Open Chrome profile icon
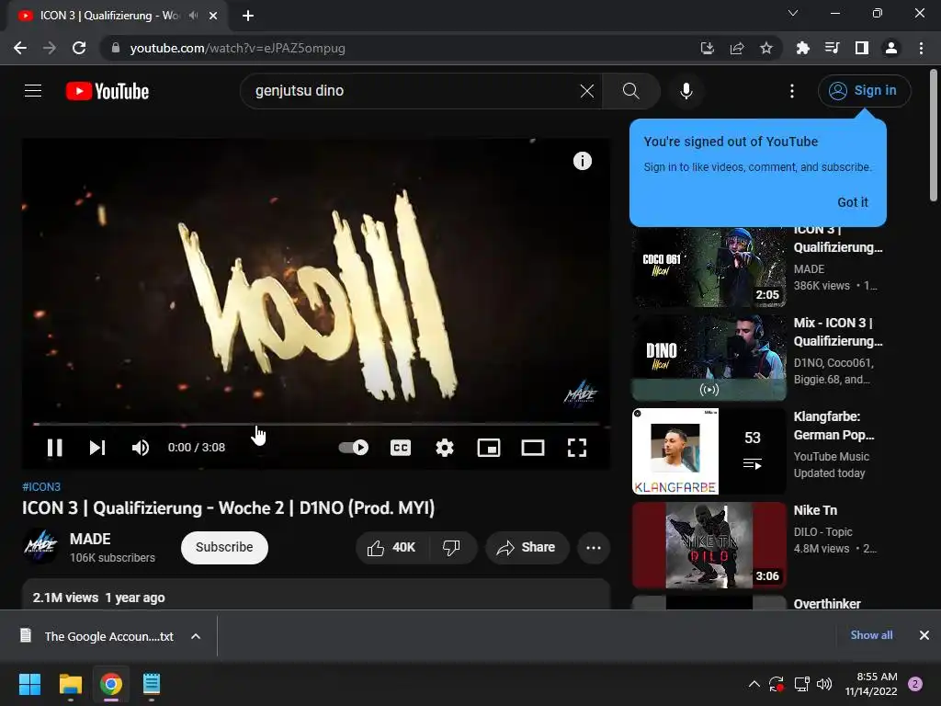941x706 pixels. (x=891, y=48)
